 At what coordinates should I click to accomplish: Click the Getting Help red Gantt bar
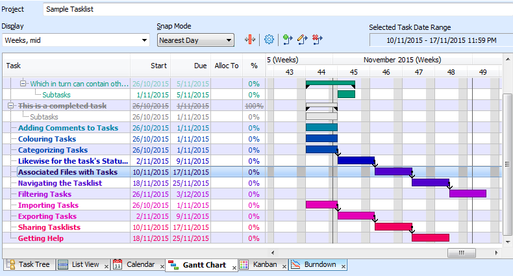point(431,238)
